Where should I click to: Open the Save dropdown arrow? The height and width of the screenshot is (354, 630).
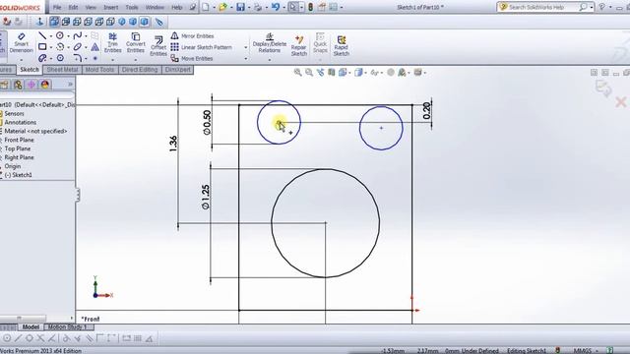(249, 7)
